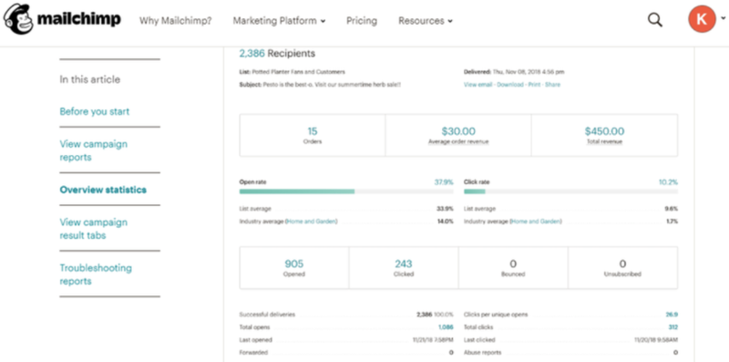729x362 pixels.
Task: Click the 37.9% open rate value
Action: coord(444,182)
